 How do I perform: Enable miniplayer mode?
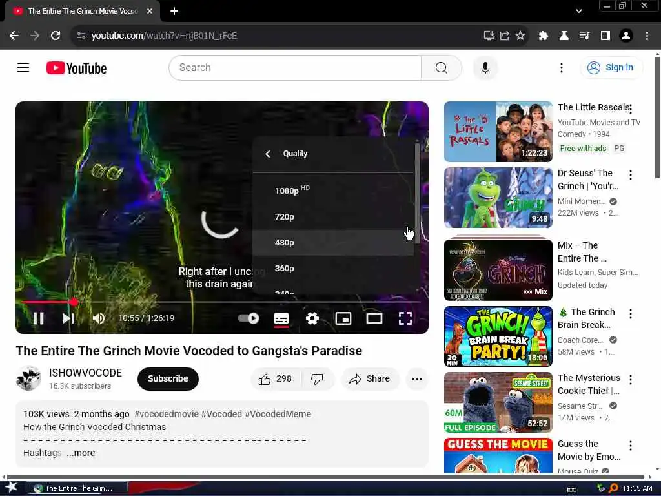(343, 318)
